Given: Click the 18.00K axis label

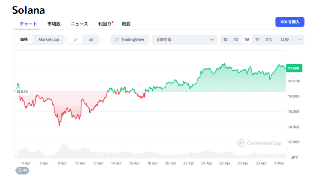Looking at the screenshot, I should coord(294,96).
